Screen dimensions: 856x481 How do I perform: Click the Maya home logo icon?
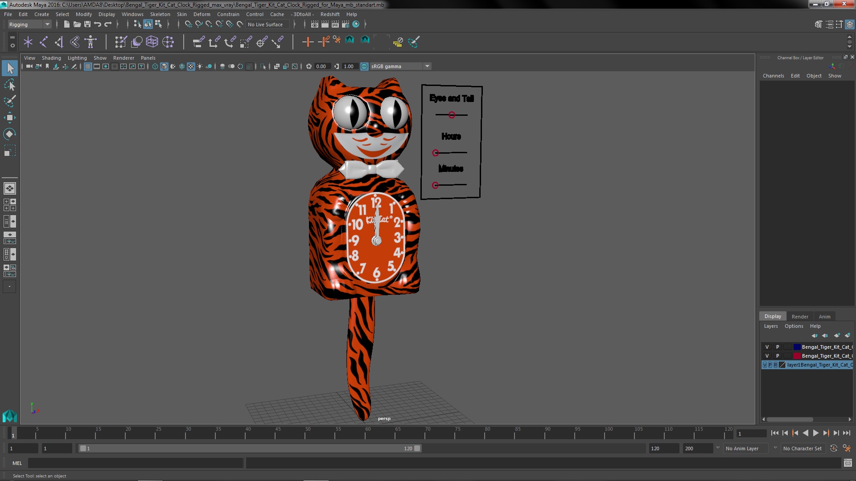(x=10, y=416)
